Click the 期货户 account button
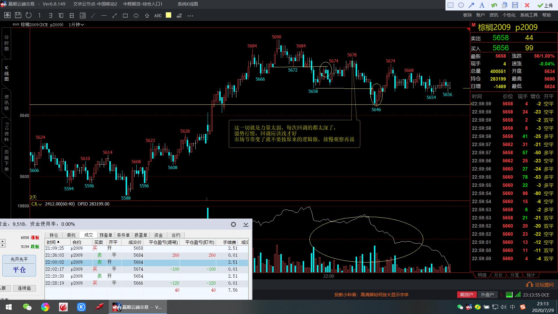The width and height of the screenshot is (558, 314). 467,295
